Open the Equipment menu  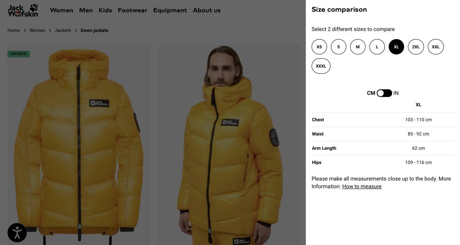click(170, 10)
